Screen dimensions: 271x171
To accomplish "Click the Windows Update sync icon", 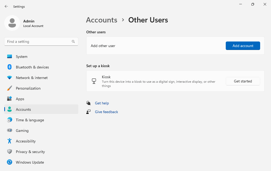I will [10, 162].
